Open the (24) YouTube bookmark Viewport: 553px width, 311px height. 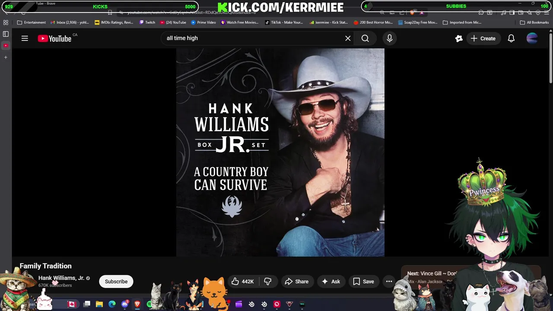coord(173,22)
